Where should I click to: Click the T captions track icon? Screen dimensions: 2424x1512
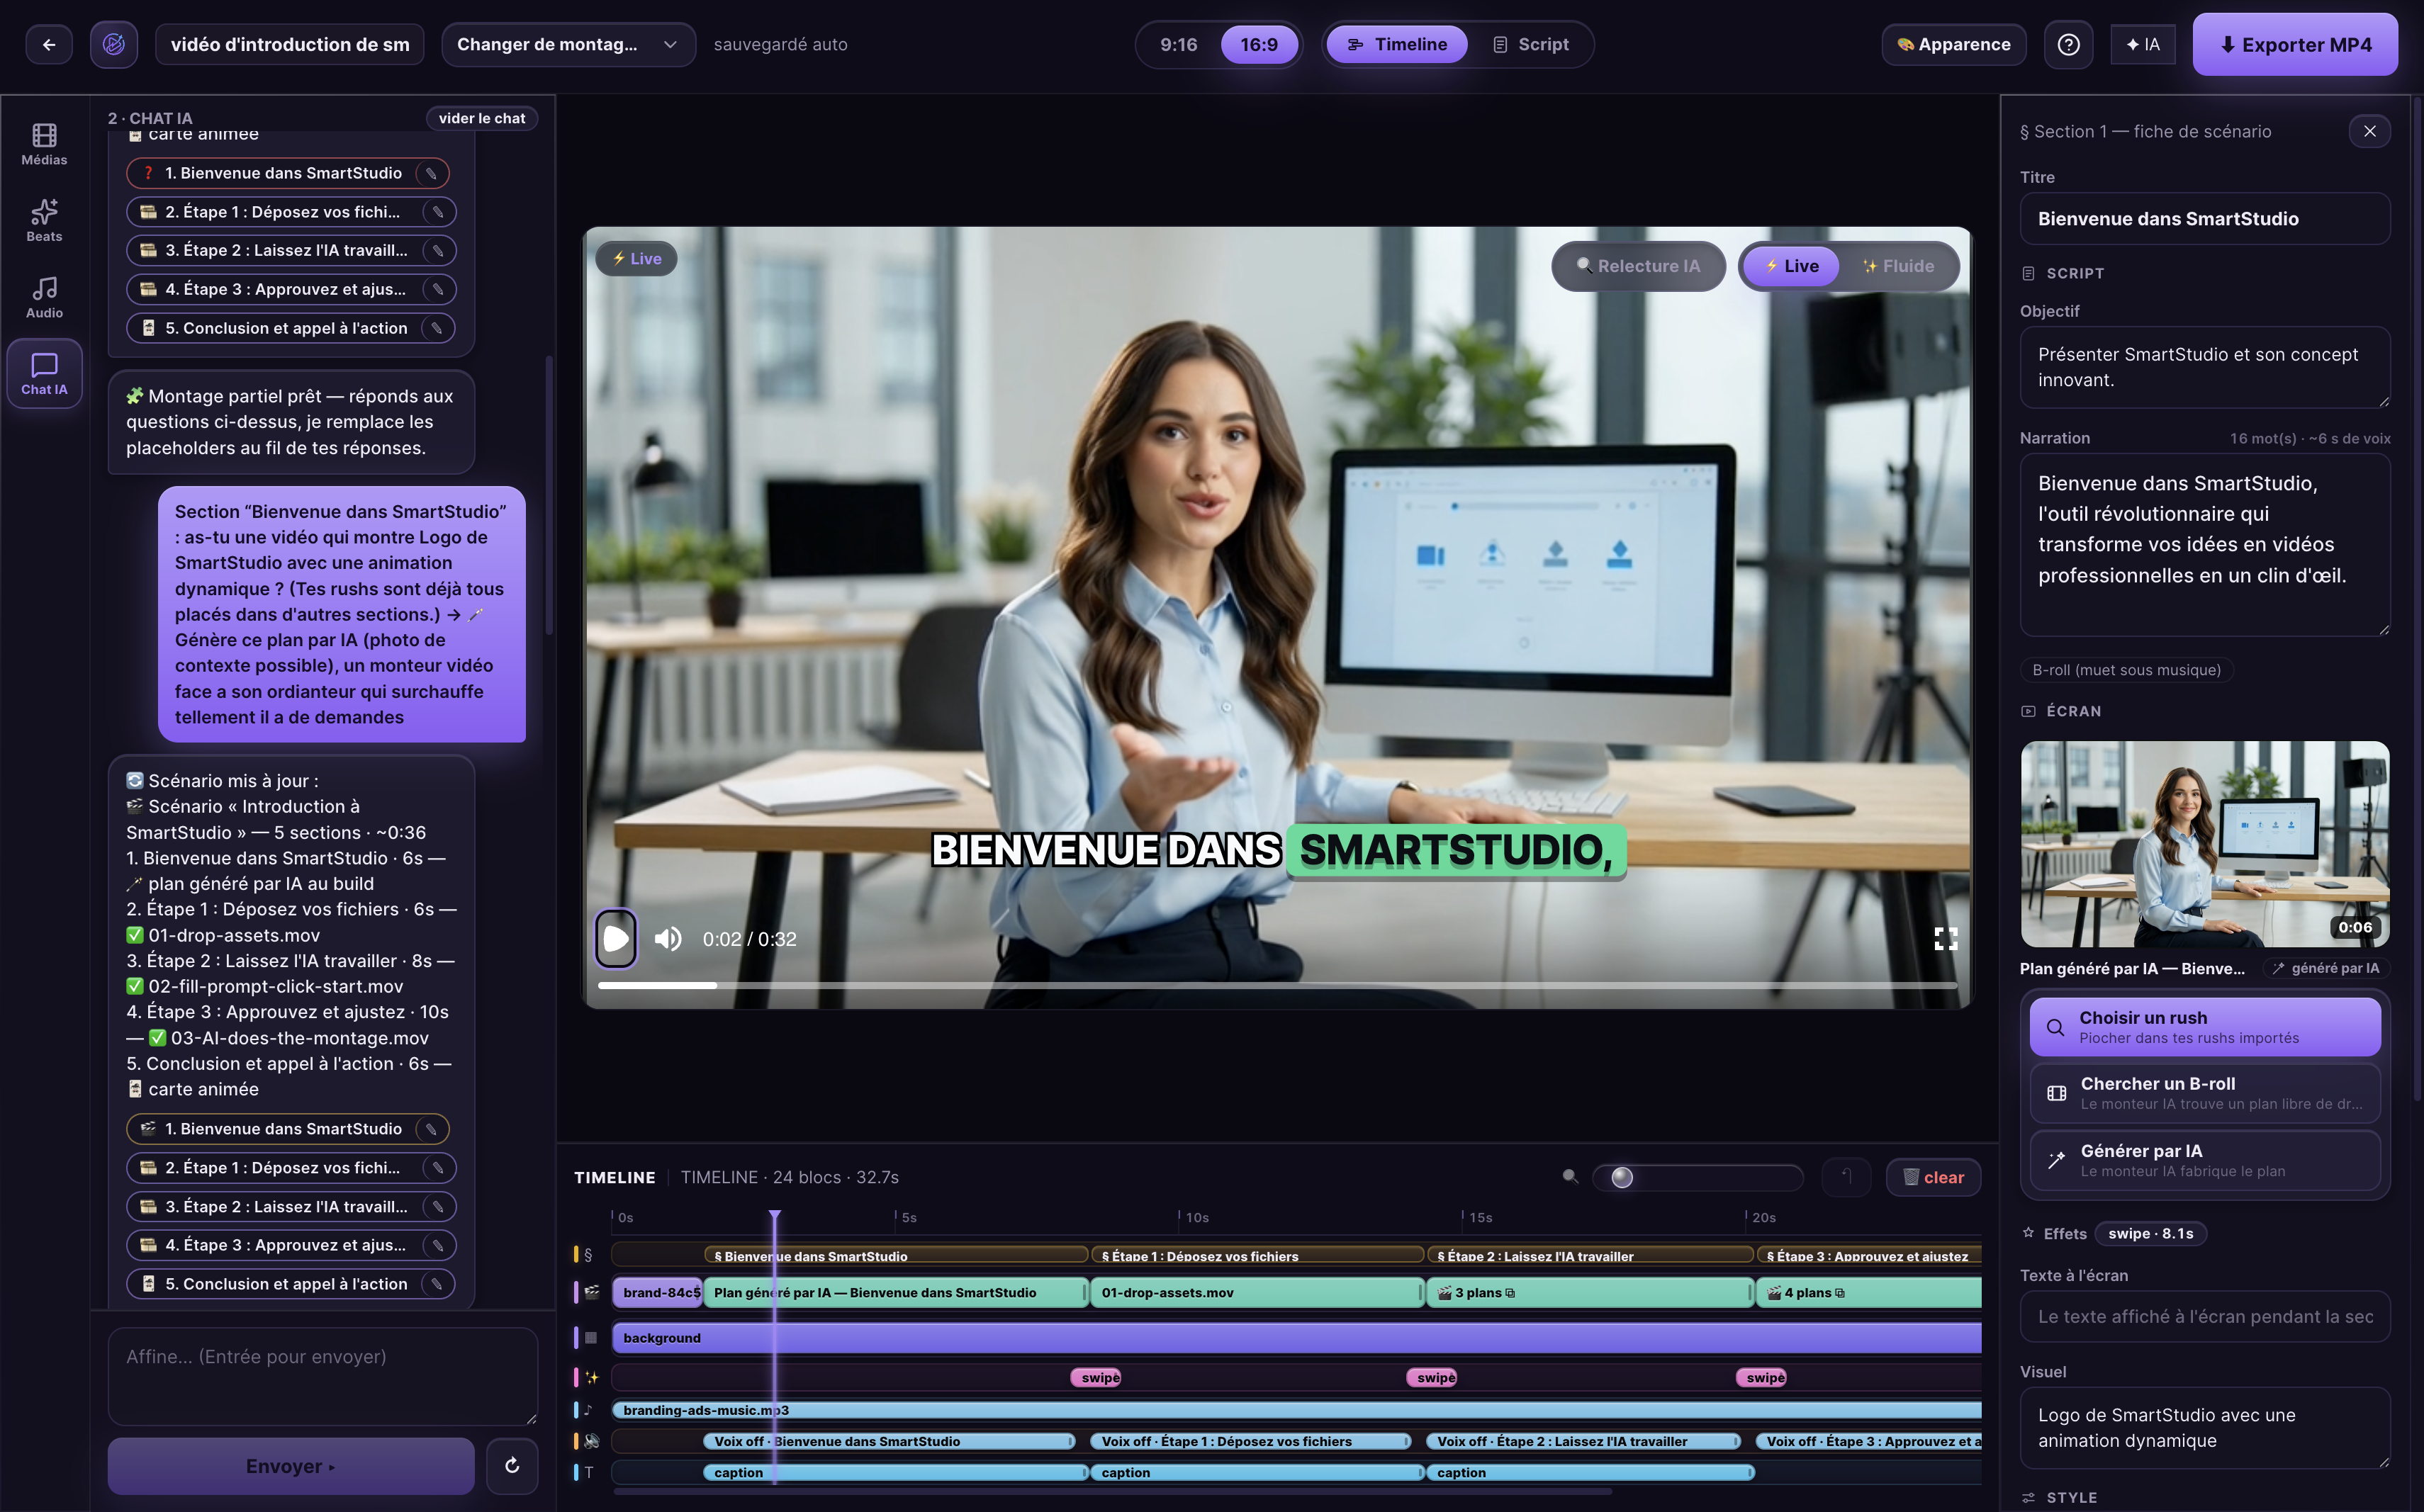pos(589,1472)
